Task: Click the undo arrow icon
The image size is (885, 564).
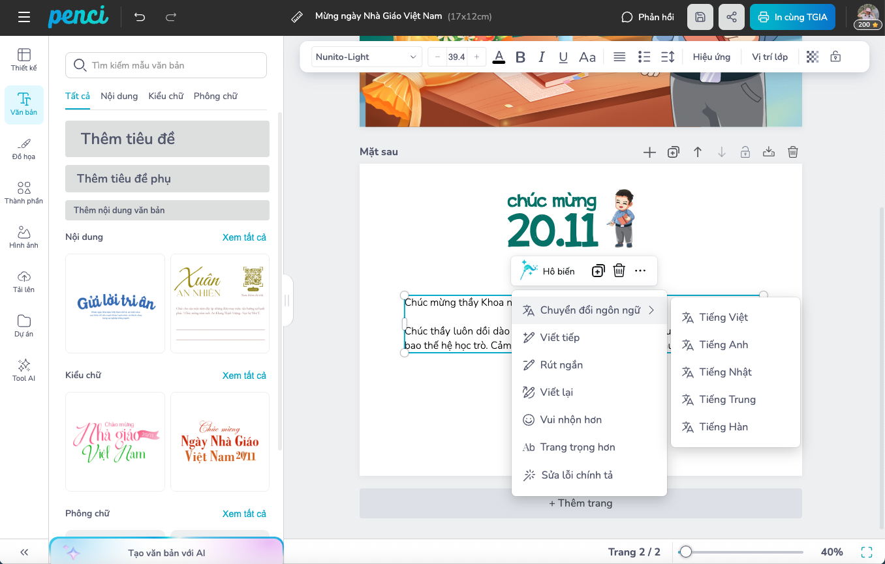Action: coord(140,17)
